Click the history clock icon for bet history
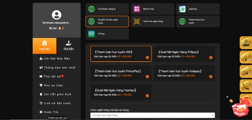 click(41, 103)
